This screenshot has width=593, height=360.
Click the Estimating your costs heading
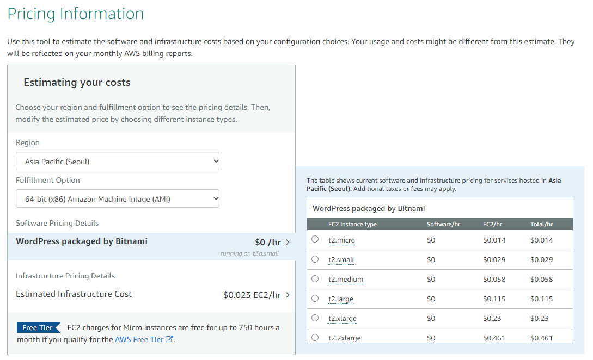(x=77, y=82)
